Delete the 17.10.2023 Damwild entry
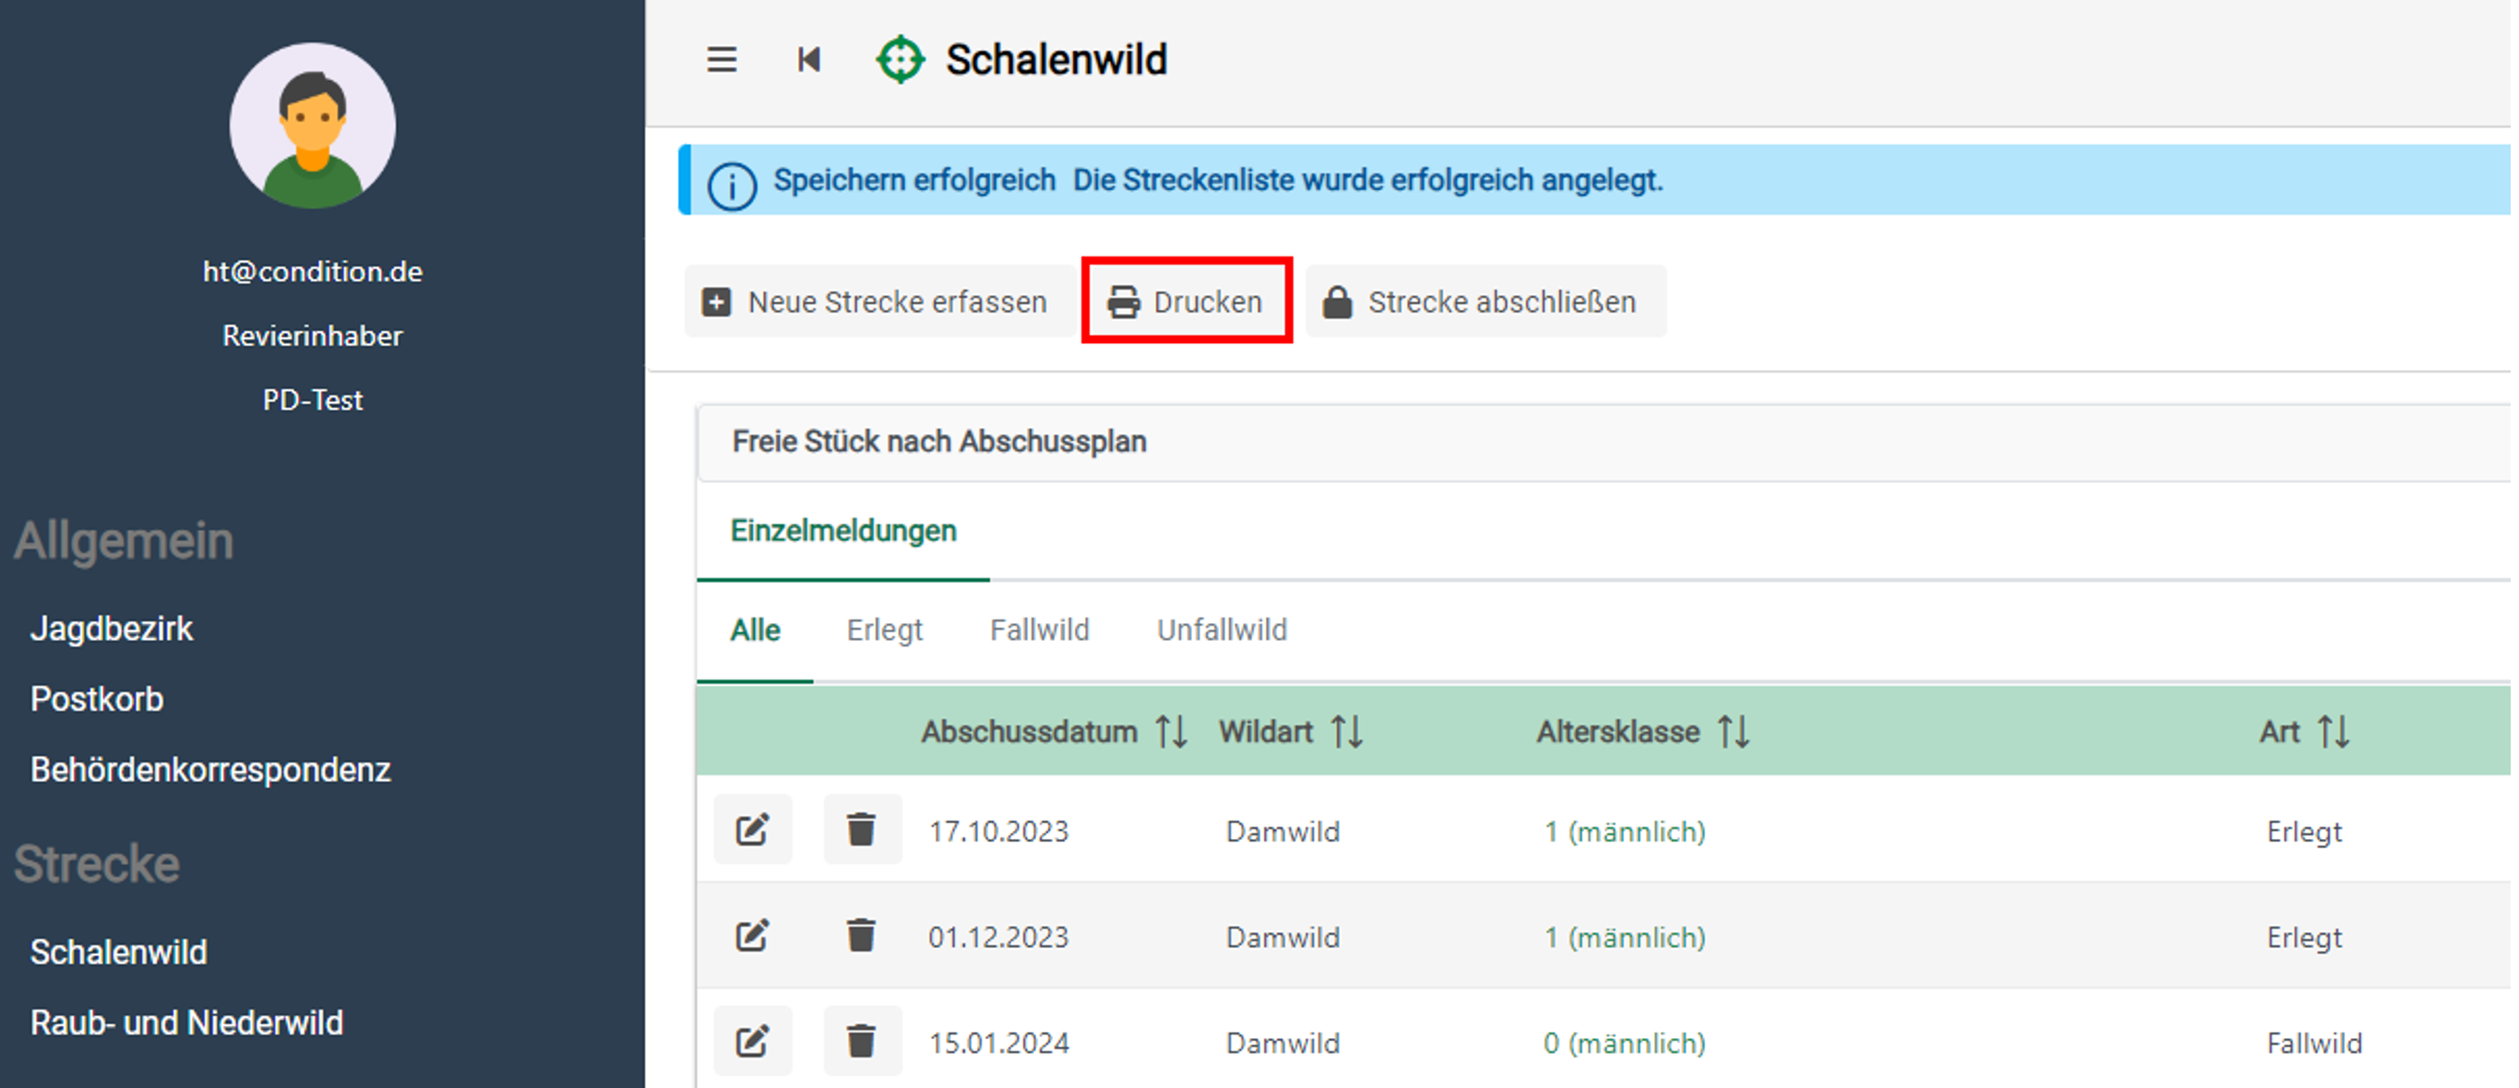Screen dimensions: 2519x1088 pyautogui.click(x=862, y=830)
